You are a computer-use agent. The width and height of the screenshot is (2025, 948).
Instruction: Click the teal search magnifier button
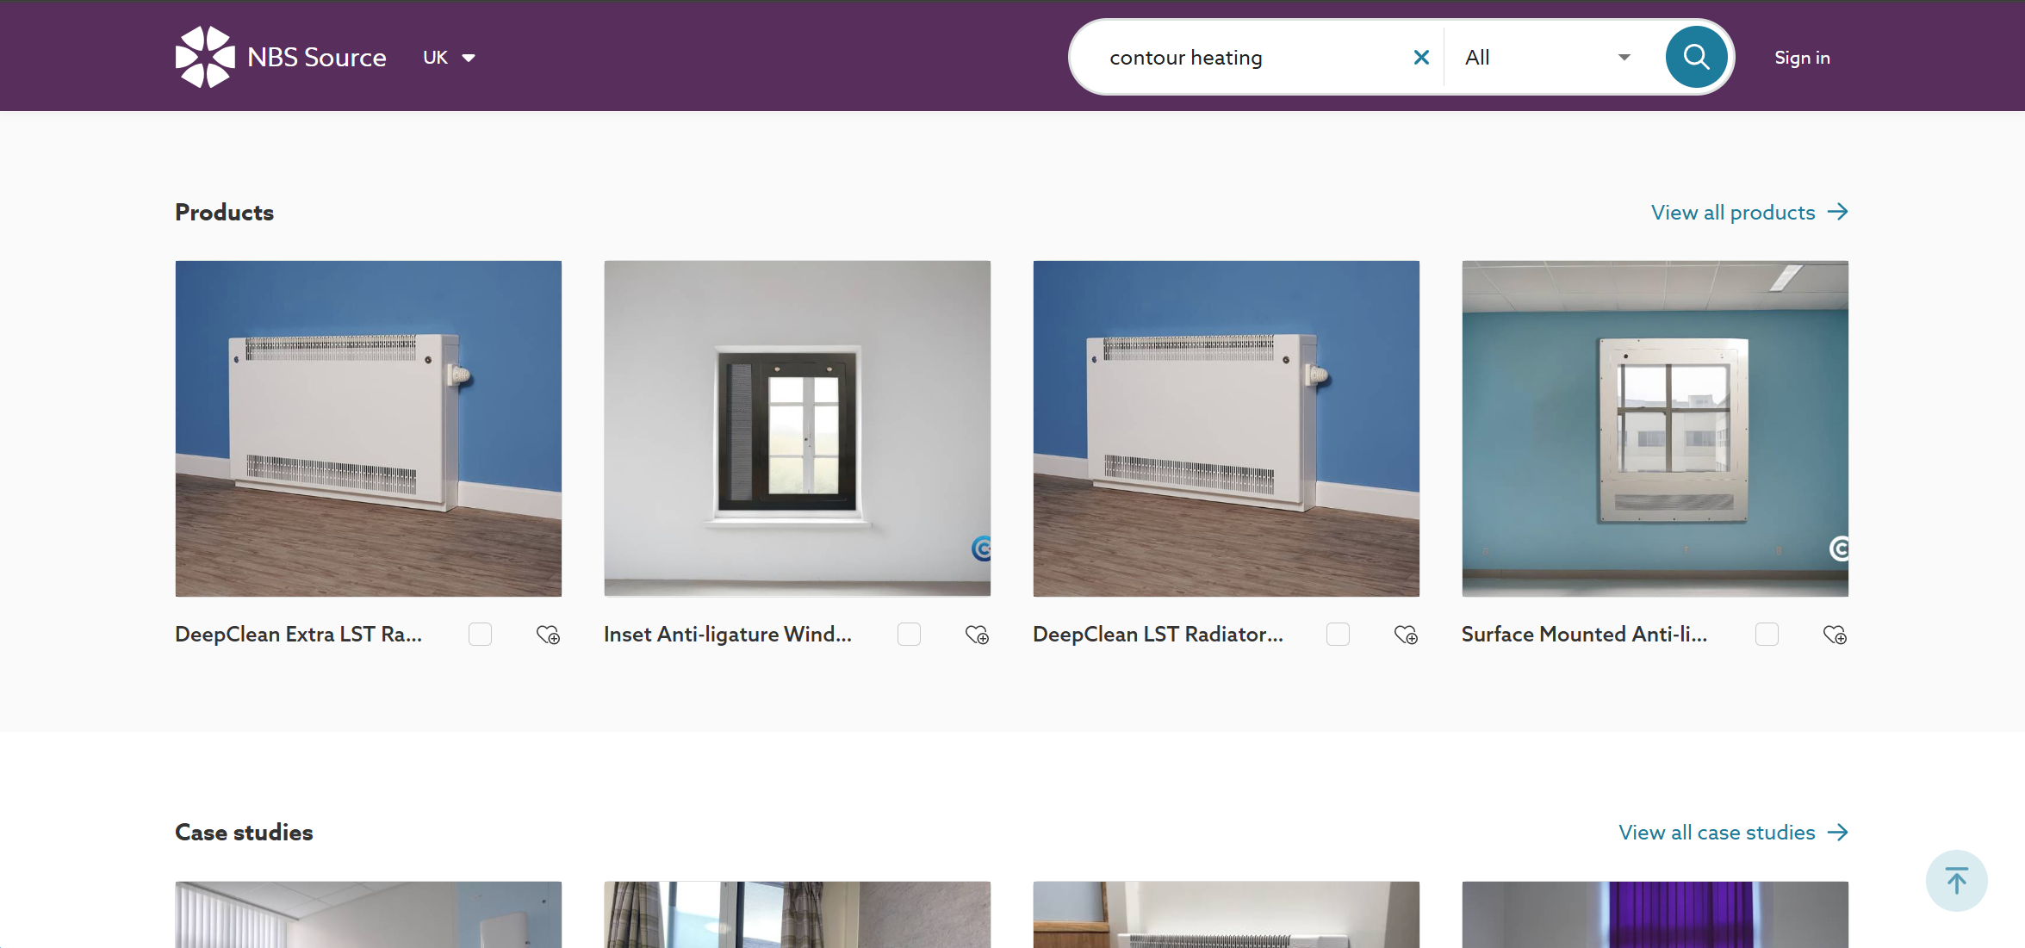coord(1696,57)
